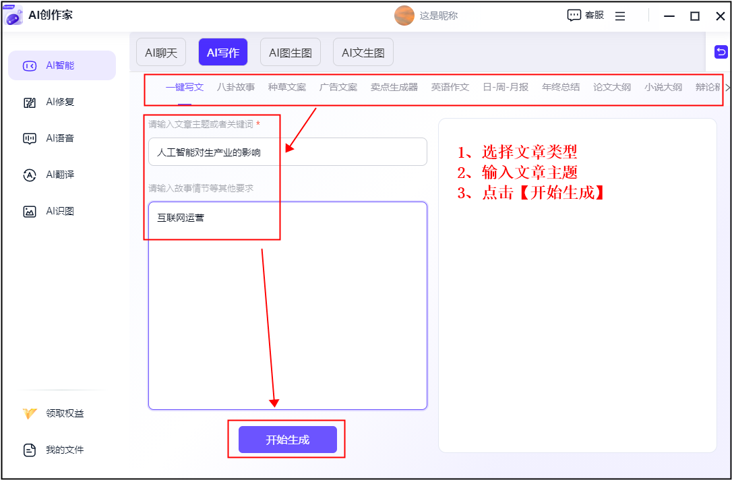Image resolution: width=732 pixels, height=480 pixels.
Task: Choose the 八卦故事 article type
Action: coord(236,88)
